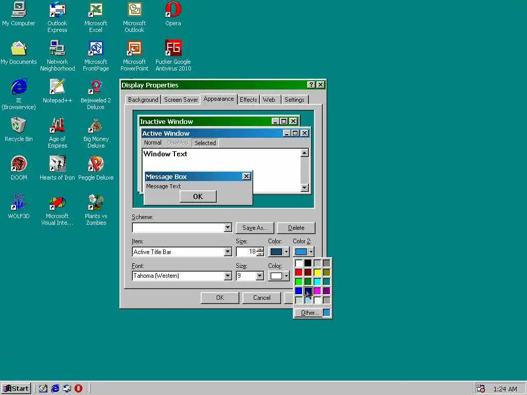Launch Opera from the taskbar quick launch

point(78,388)
